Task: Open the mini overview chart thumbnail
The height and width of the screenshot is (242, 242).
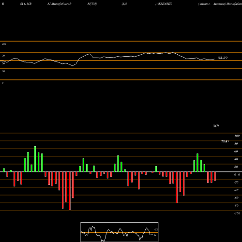Action: click(120, 232)
